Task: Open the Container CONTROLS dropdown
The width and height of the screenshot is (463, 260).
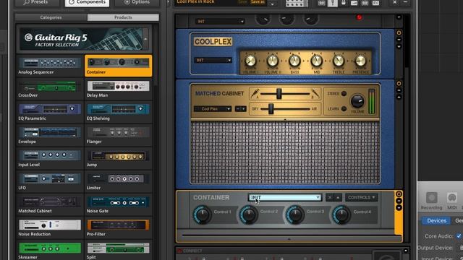Action: (x=361, y=197)
